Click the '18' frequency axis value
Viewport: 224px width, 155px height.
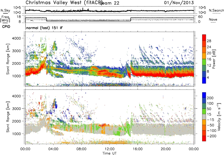point(19,17)
